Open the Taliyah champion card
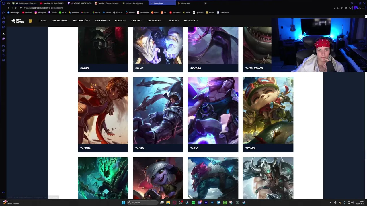The image size is (367, 206). point(103,114)
